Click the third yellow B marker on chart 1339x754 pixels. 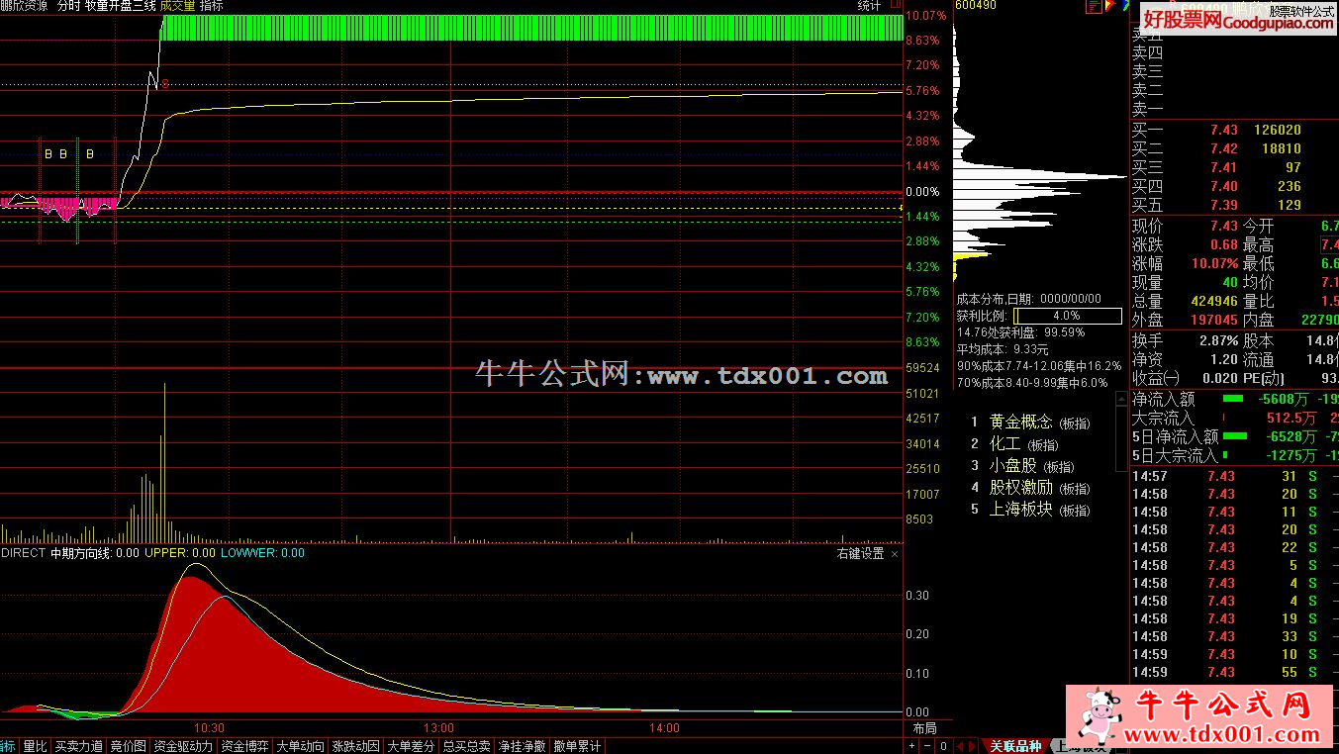(89, 153)
